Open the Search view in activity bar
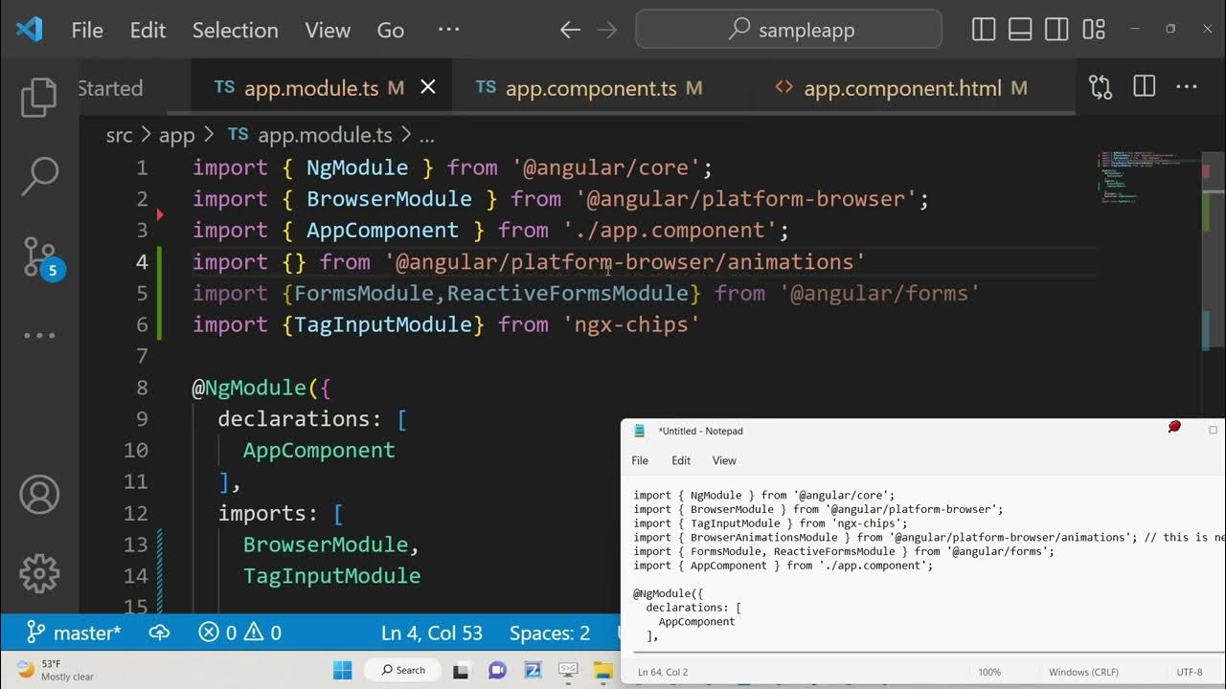The height and width of the screenshot is (689, 1226). pyautogui.click(x=39, y=176)
